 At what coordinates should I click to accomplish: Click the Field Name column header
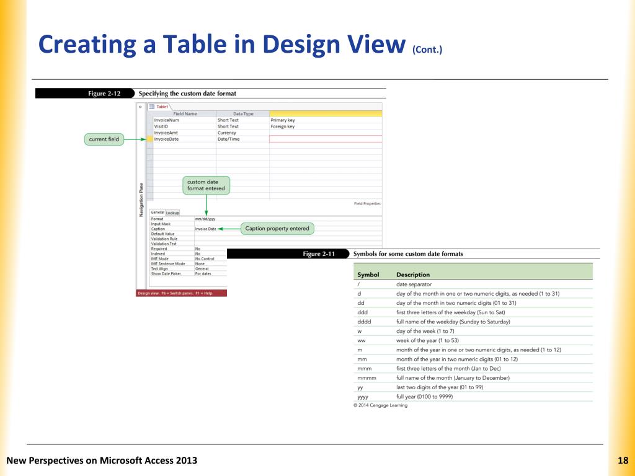185,114
